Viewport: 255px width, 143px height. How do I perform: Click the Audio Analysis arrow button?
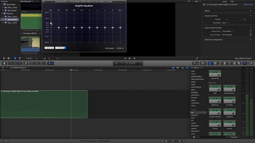tap(251, 35)
